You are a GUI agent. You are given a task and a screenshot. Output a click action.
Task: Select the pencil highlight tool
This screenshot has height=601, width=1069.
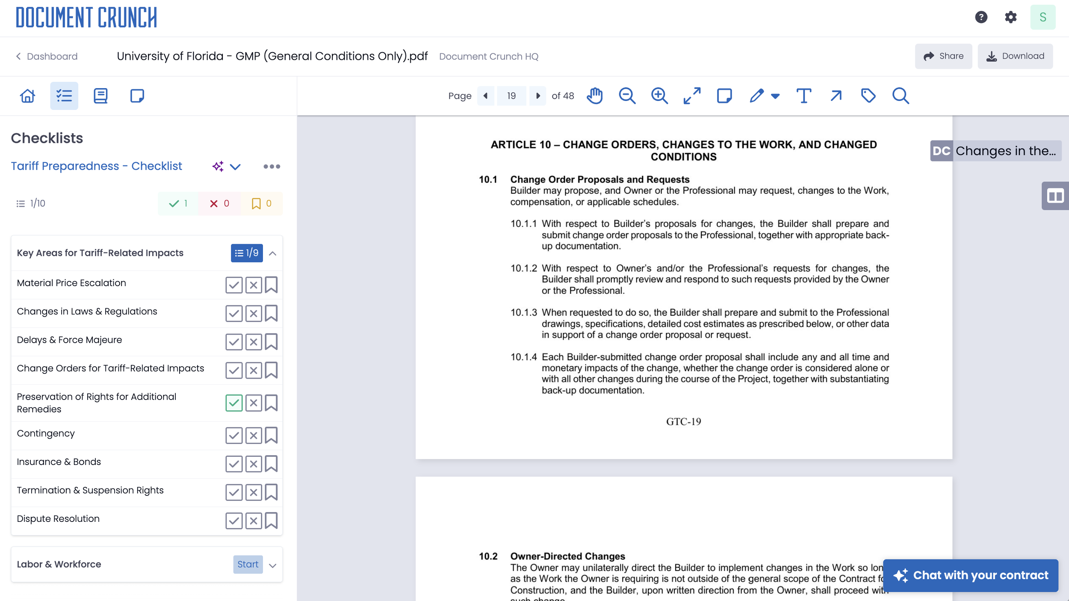(756, 96)
